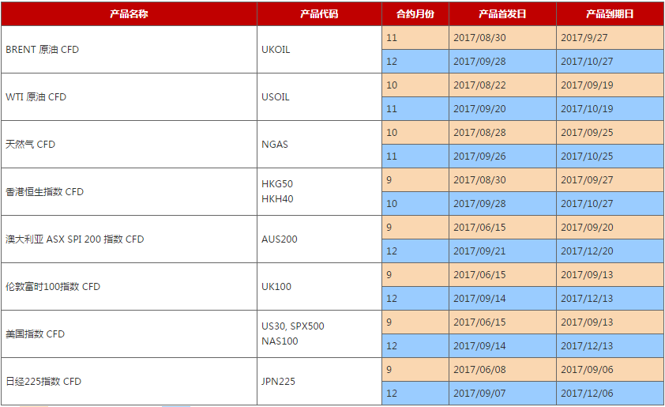This screenshot has height=407, width=665.
Task: Click the BRENT 原油 CFD product name
Action: click(43, 50)
